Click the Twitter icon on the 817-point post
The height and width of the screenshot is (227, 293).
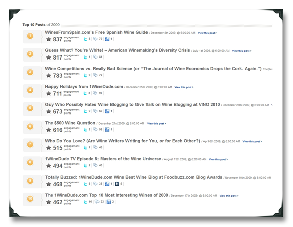pos(85,58)
